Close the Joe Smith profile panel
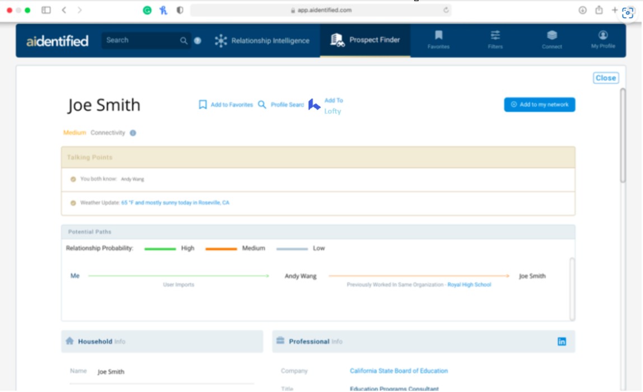 605,78
